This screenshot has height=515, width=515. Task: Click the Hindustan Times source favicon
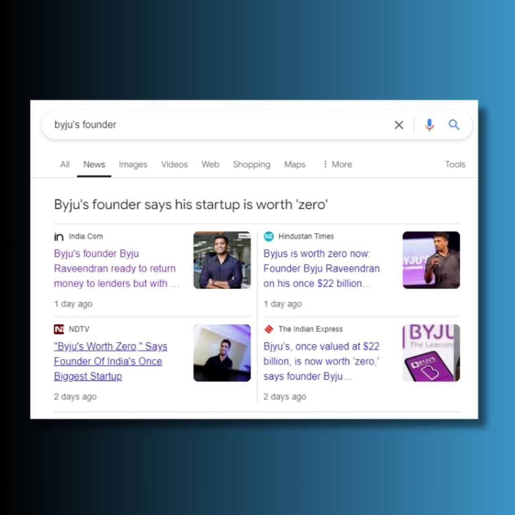[x=269, y=237]
